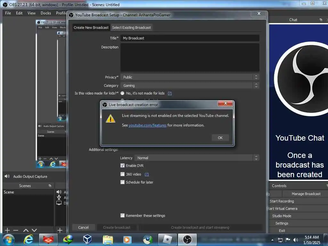Open the 360 video help link
Screen dimensions: 328x246
pyautogui.click(x=147, y=174)
